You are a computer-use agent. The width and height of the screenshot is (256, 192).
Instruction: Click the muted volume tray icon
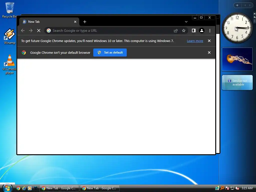(x=237, y=188)
